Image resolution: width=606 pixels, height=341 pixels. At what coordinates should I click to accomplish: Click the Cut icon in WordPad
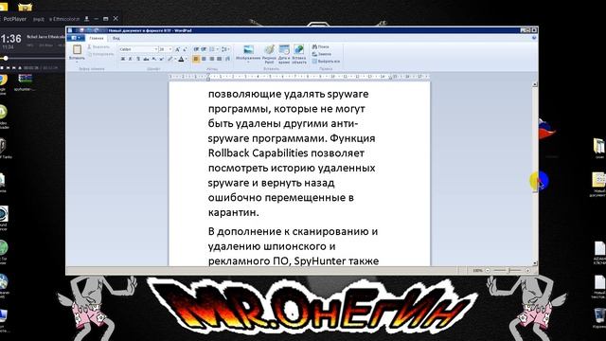click(90, 46)
